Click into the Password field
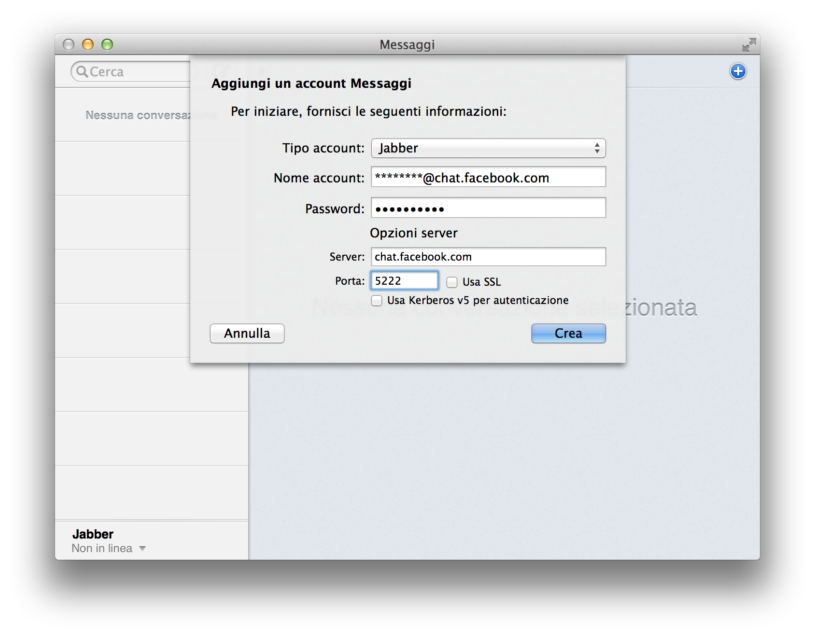The width and height of the screenshot is (815, 636). pyautogui.click(x=488, y=208)
